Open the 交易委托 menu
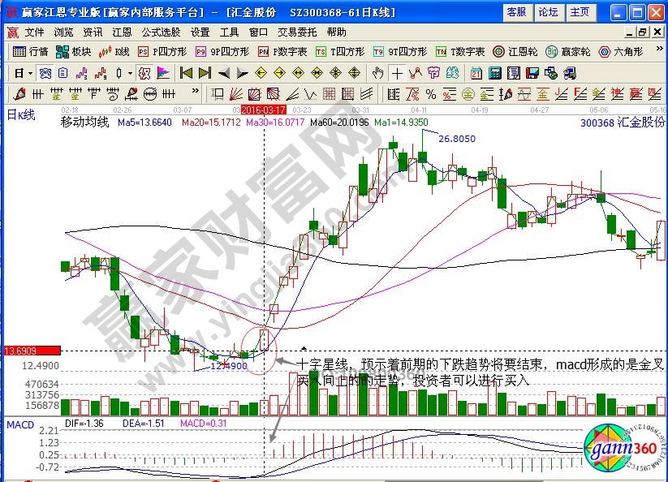Image resolution: width=668 pixels, height=482 pixels. tap(297, 32)
